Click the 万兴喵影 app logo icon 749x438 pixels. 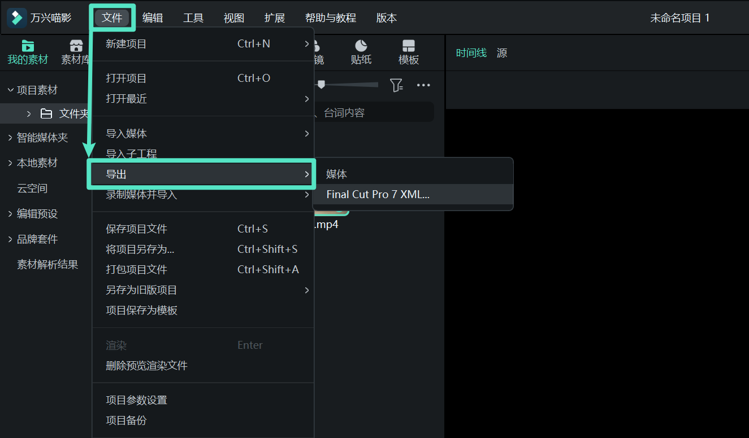click(x=17, y=17)
